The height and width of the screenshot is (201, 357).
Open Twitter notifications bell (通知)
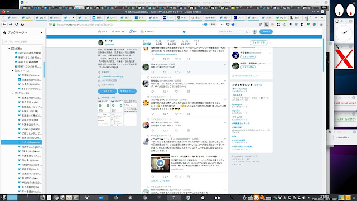point(133,32)
